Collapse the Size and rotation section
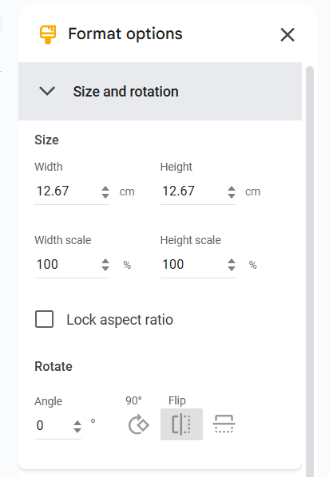329x477 pixels. (x=47, y=91)
